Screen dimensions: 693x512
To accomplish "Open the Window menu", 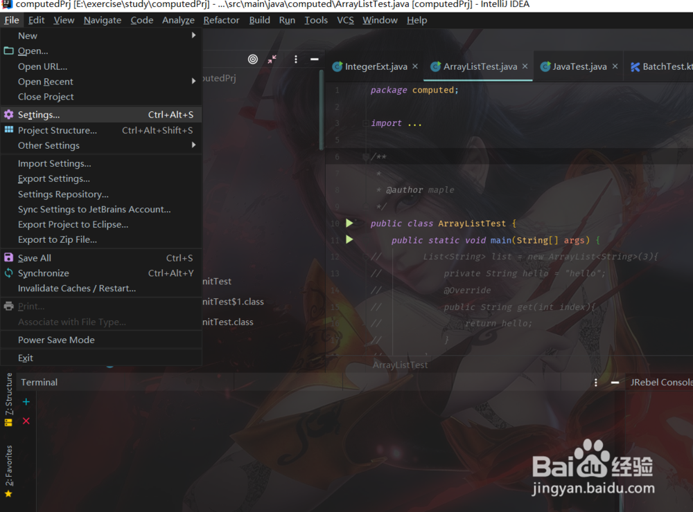I will click(380, 20).
